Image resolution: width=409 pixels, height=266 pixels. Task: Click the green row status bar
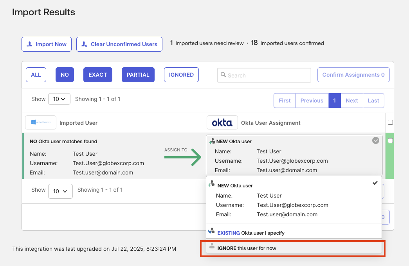[x=23, y=156]
